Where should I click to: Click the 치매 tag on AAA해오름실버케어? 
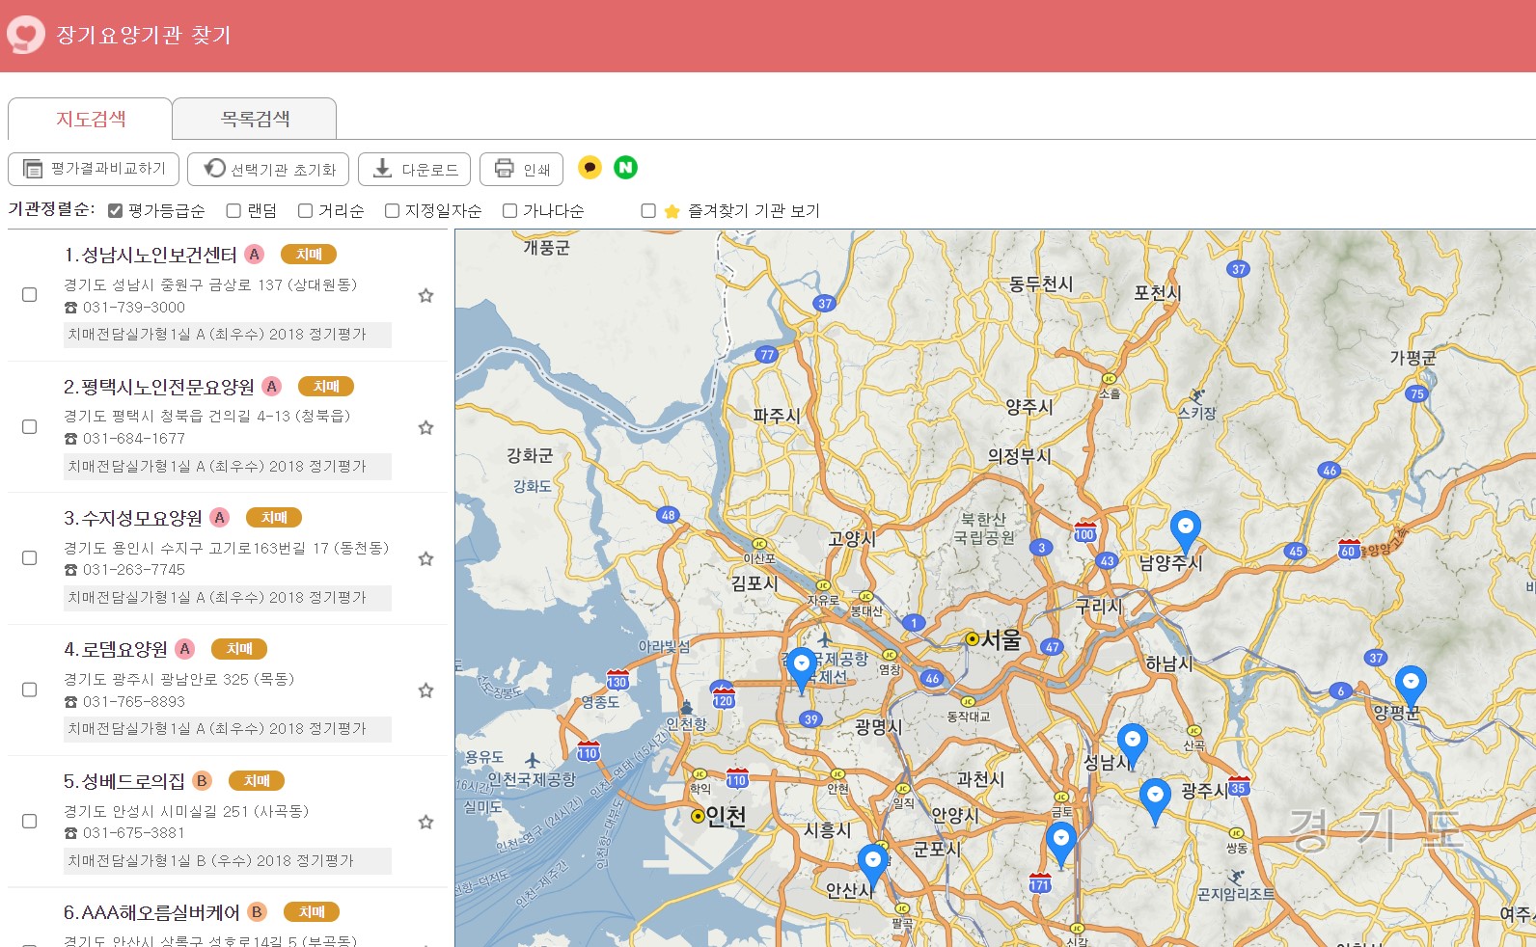[312, 912]
